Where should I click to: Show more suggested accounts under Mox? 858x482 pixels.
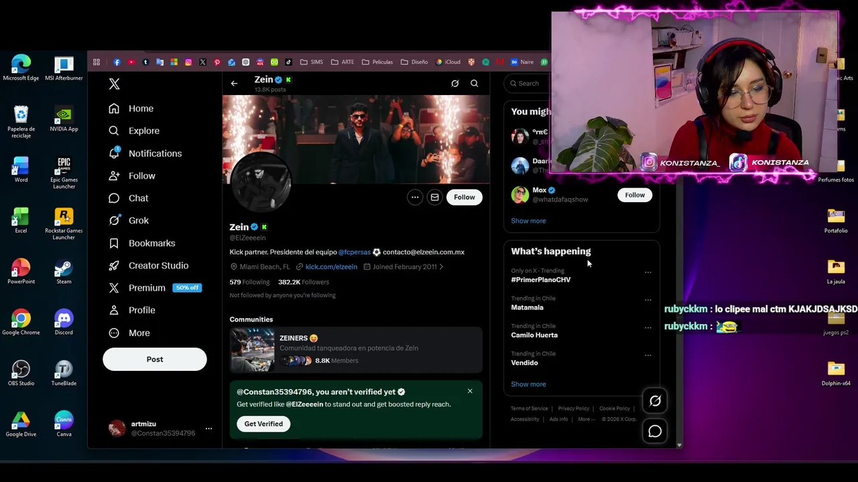(x=528, y=221)
